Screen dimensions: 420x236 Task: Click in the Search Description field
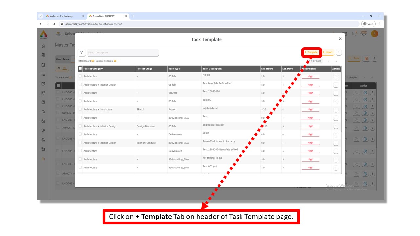(x=123, y=52)
